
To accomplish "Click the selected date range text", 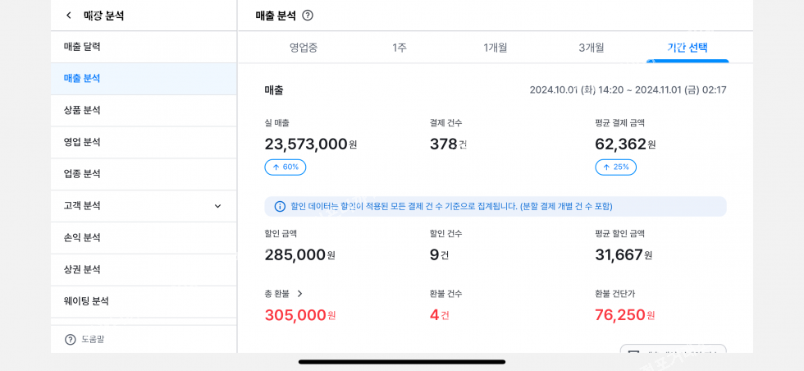I will (x=628, y=90).
